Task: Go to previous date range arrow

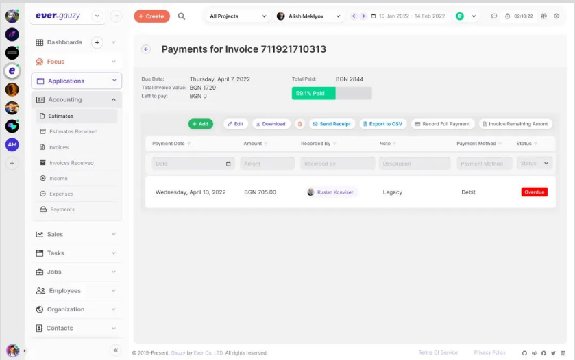Action: click(x=354, y=16)
